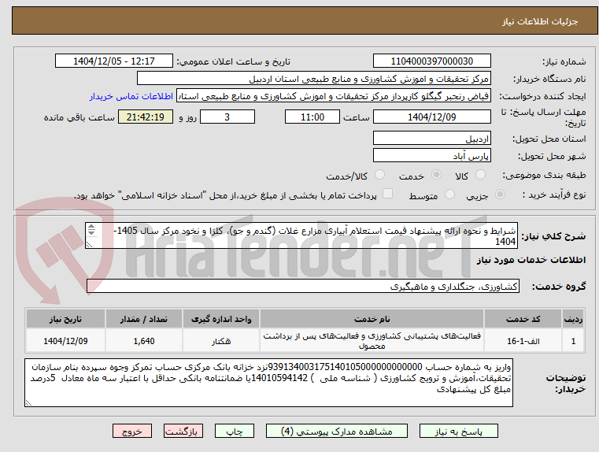Click up arrow of شرح کلی نیاز scroller

click(x=91, y=227)
